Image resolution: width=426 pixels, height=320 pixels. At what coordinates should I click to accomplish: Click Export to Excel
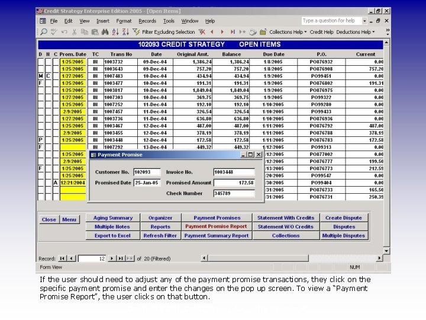(x=113, y=236)
